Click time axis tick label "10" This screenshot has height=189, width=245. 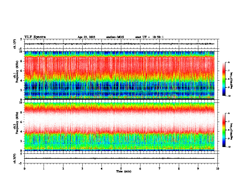point(217,169)
